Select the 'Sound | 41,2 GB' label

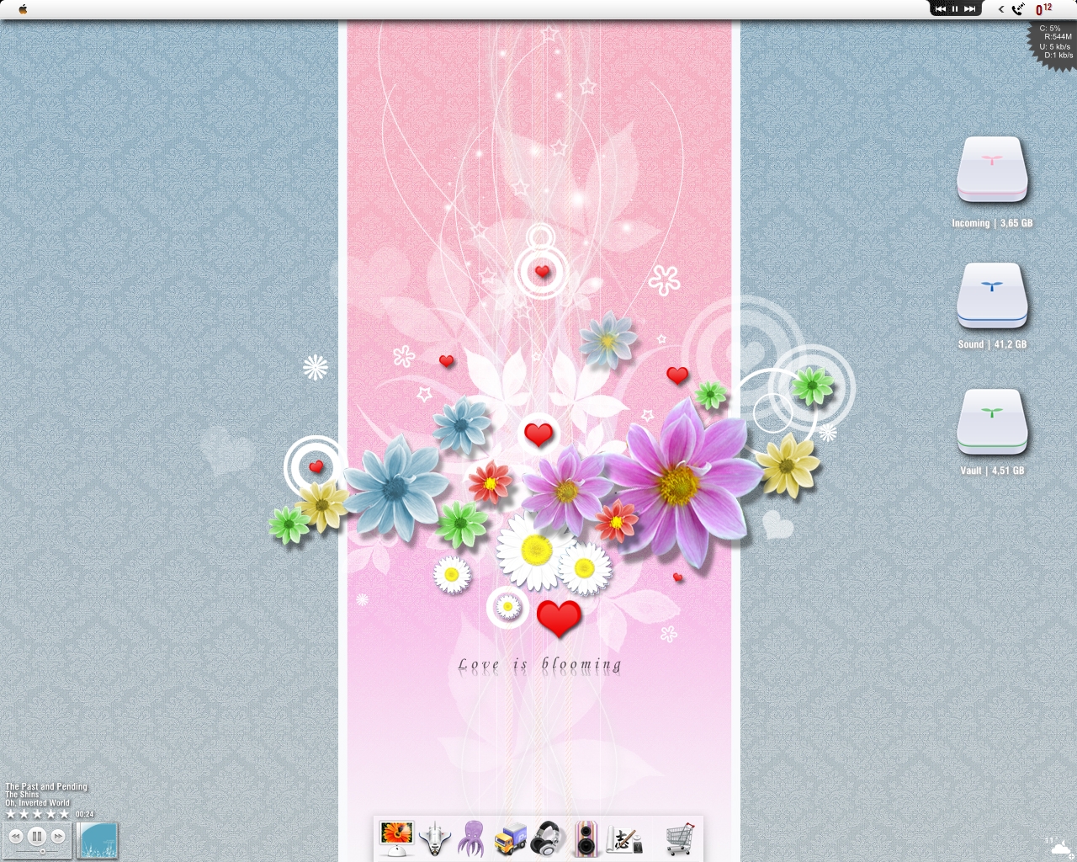[992, 344]
